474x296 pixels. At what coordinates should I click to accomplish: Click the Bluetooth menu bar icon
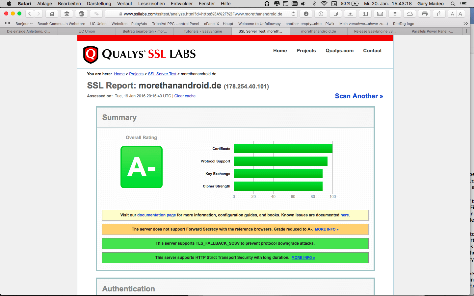[x=314, y=4]
